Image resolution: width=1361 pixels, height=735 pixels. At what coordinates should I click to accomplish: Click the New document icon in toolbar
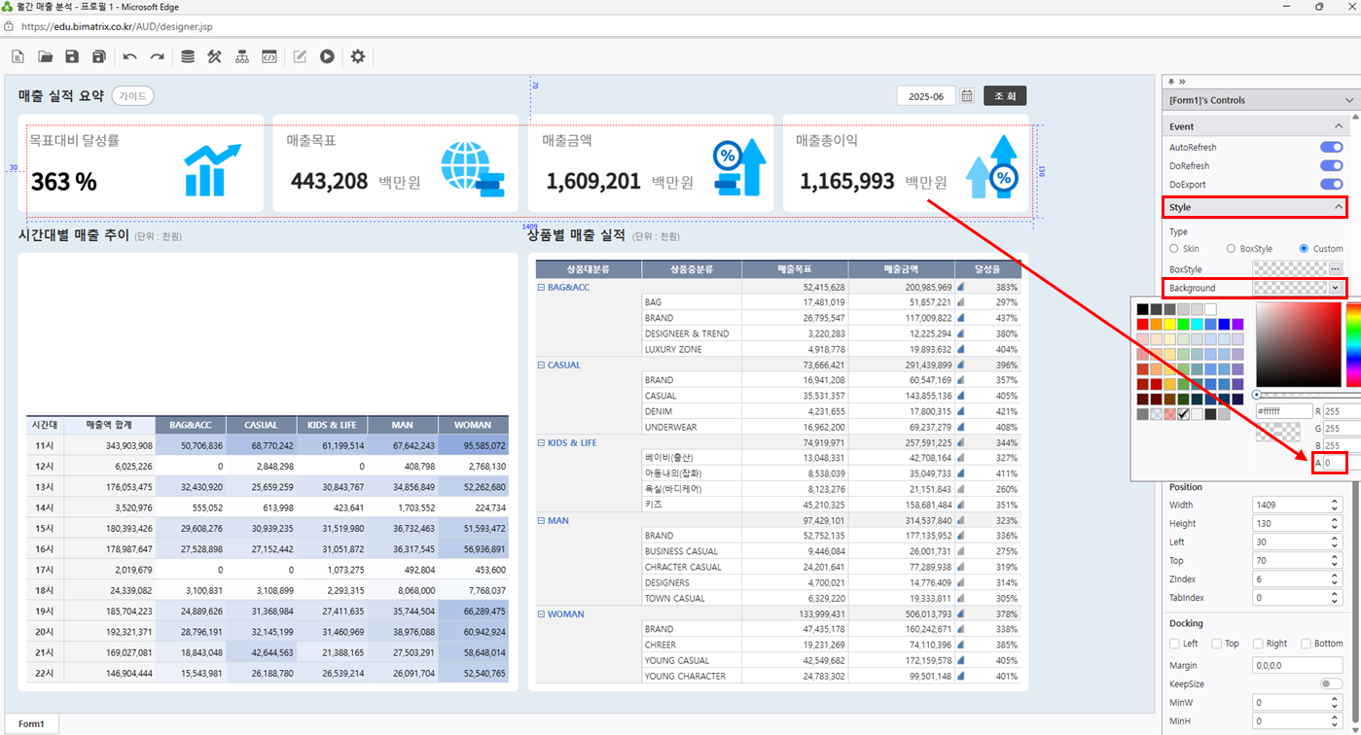point(18,57)
